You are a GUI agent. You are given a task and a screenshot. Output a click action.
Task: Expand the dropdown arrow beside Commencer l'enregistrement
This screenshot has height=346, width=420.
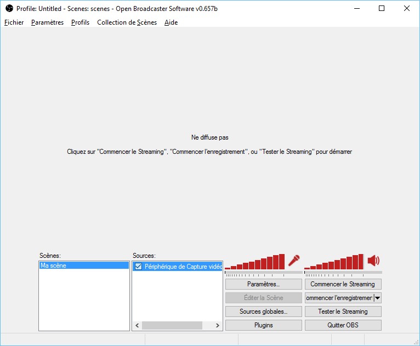pos(377,298)
